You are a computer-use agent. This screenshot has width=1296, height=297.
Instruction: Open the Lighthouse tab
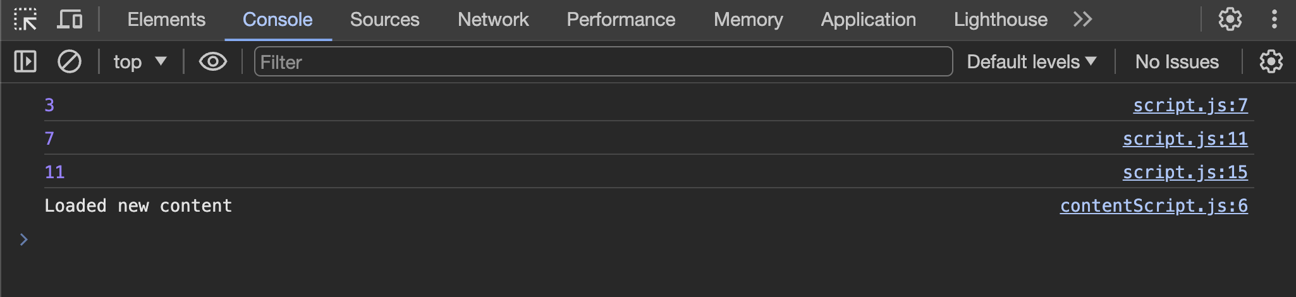(1001, 20)
